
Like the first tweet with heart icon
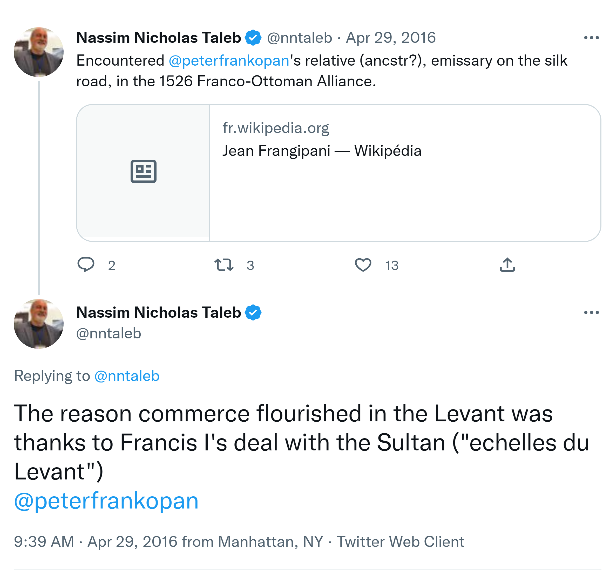coord(363,265)
